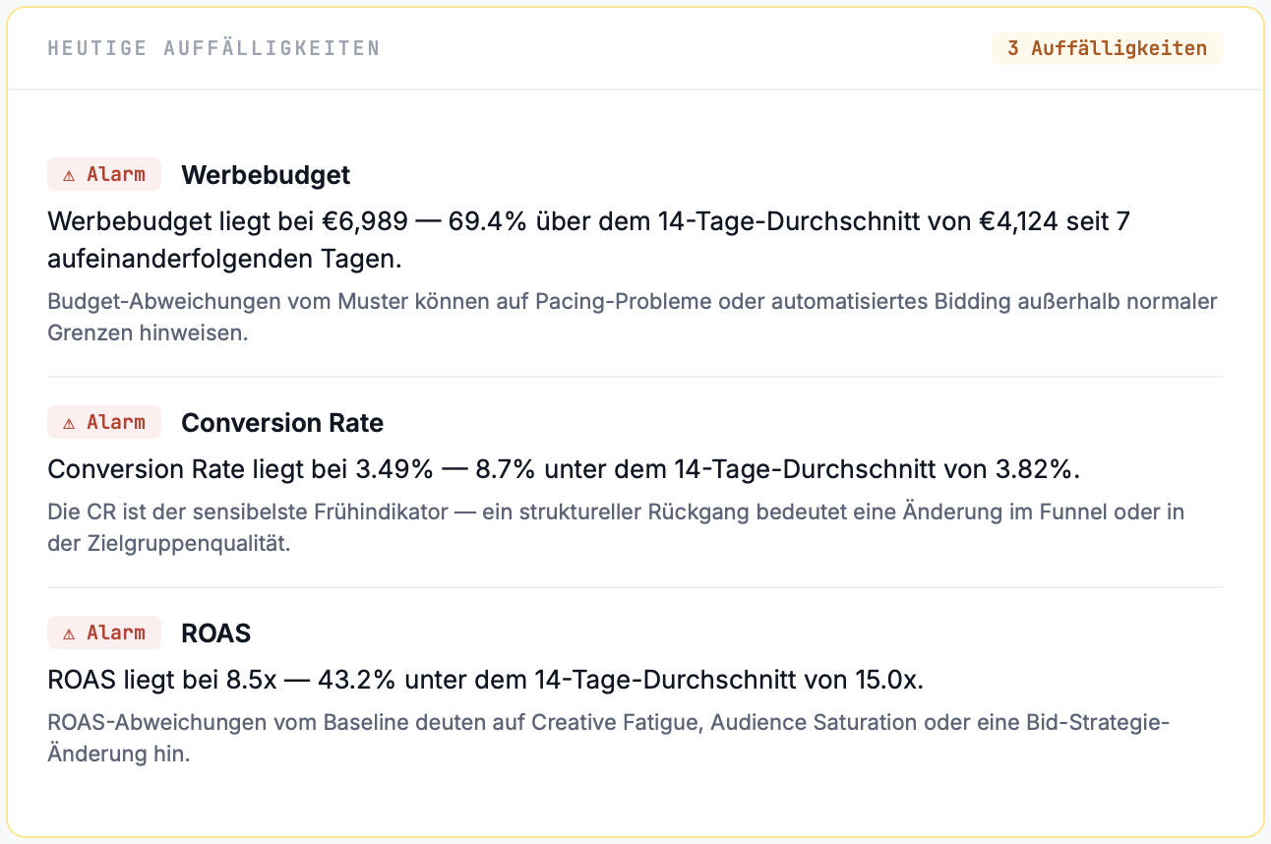Click the Frühindikator explanation under Conversion Rate
Image resolution: width=1271 pixels, height=844 pixels.
pyautogui.click(x=615, y=512)
